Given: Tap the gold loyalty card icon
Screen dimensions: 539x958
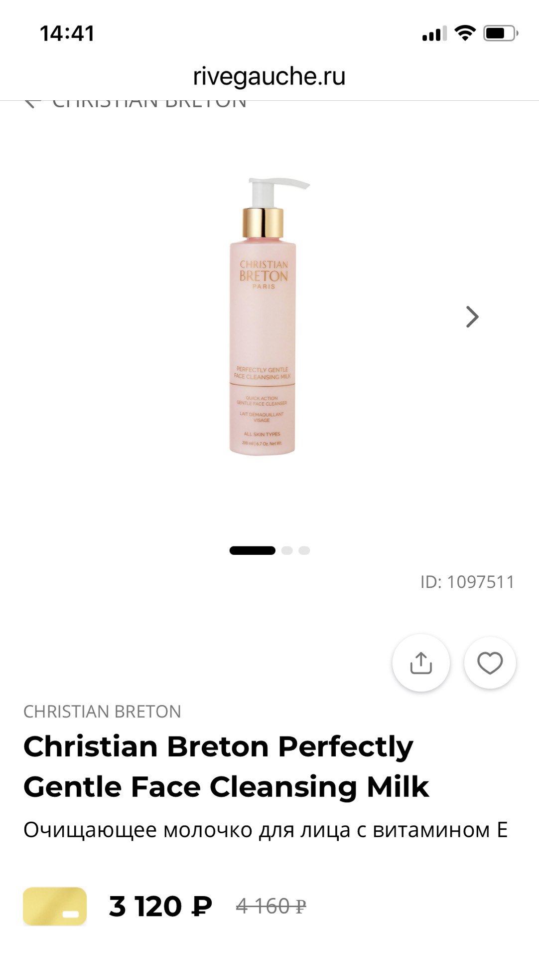Looking at the screenshot, I should tap(55, 906).
